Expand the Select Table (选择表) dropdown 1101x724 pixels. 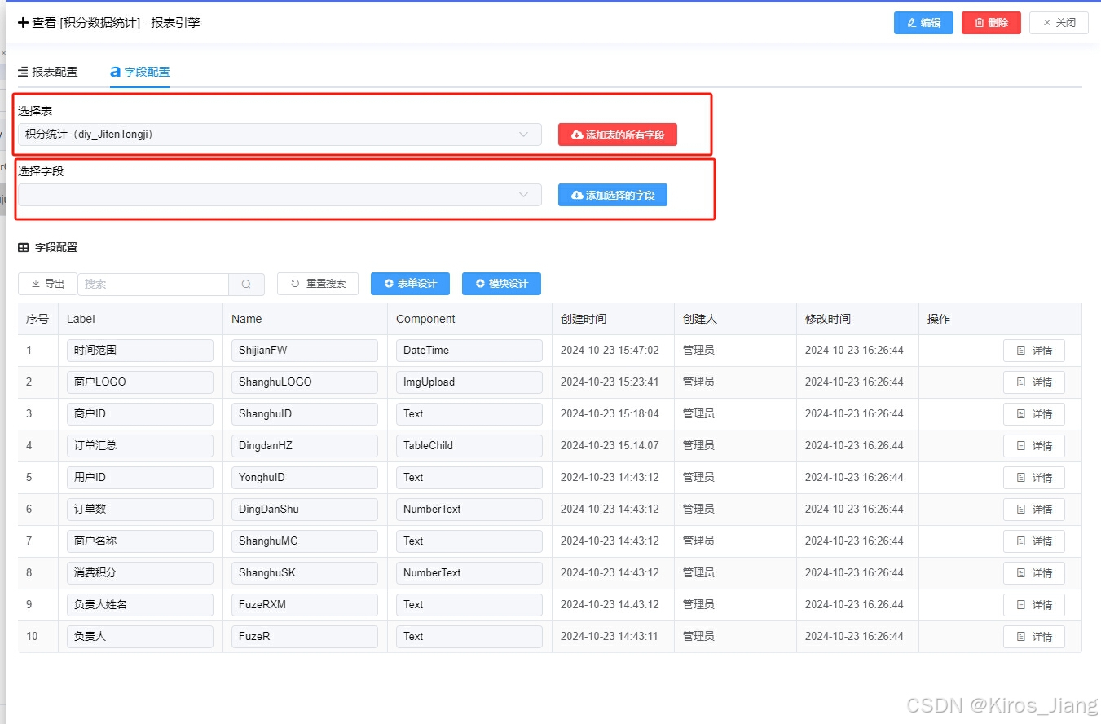[280, 135]
